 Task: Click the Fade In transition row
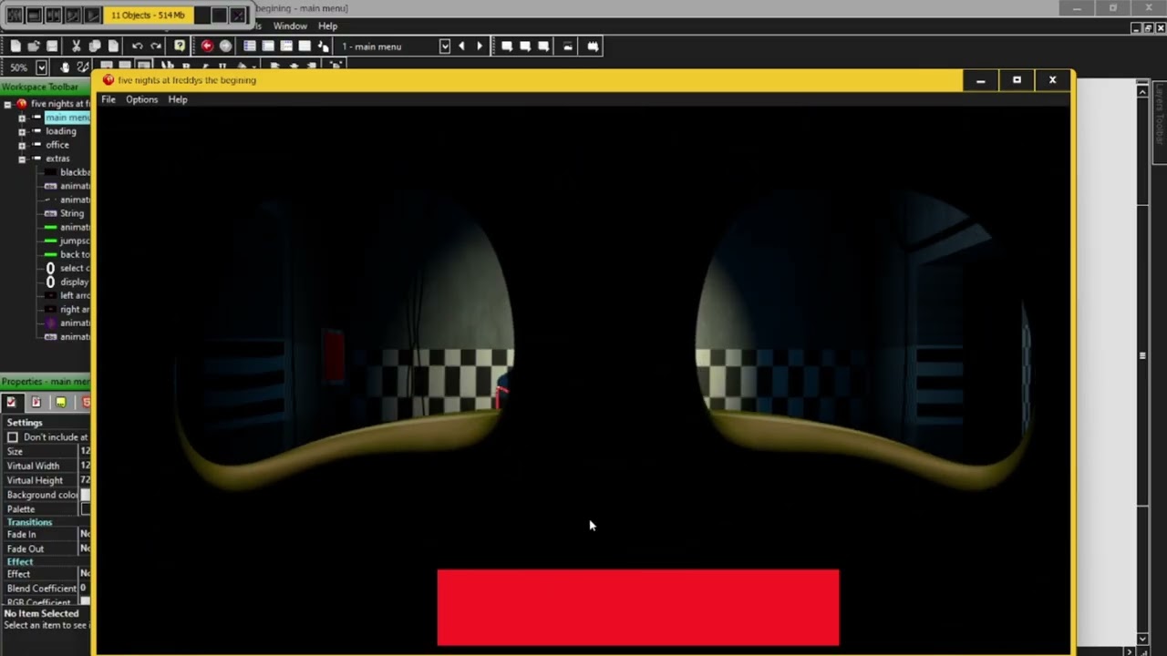point(46,535)
